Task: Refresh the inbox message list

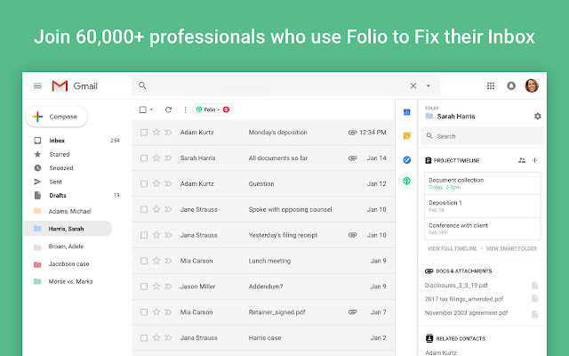Action: coord(168,109)
